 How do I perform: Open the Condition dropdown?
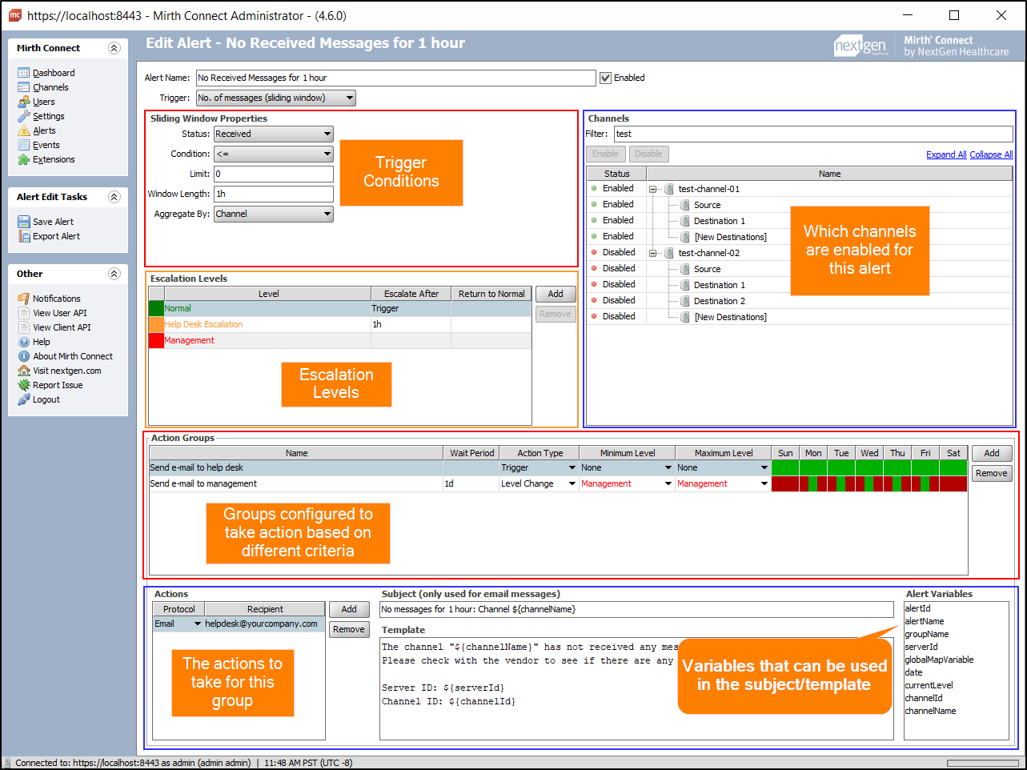click(274, 154)
